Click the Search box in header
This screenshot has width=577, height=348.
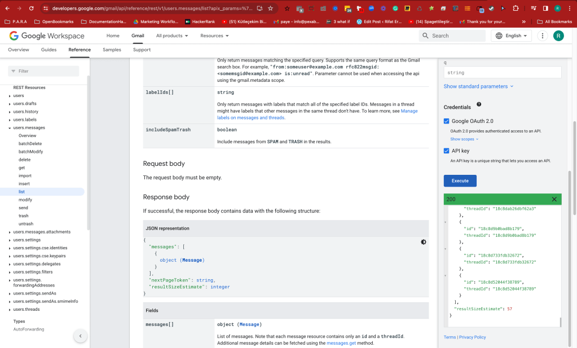tap(452, 36)
